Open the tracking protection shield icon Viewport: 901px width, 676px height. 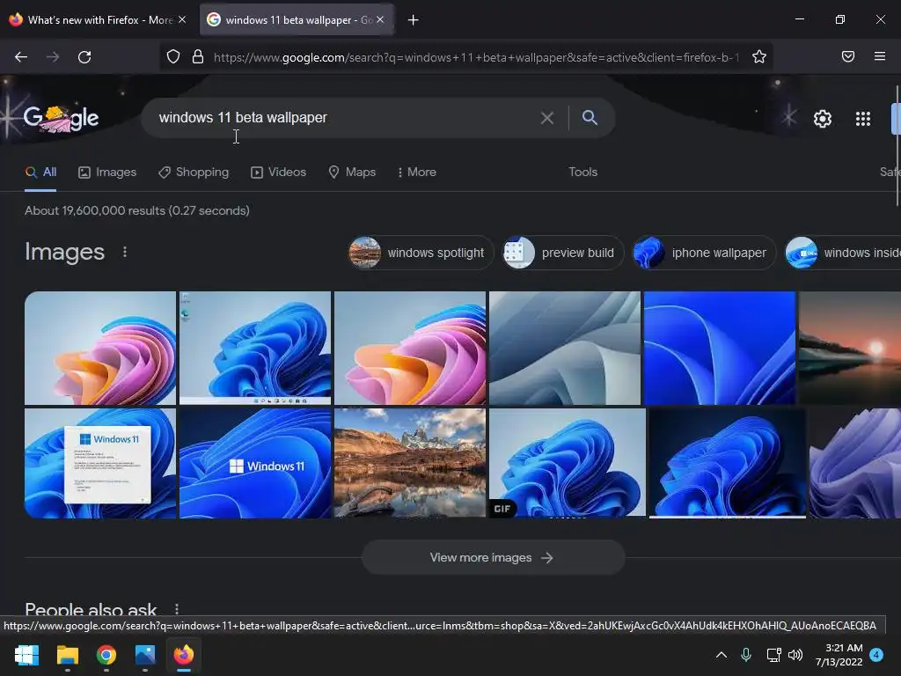tap(173, 56)
